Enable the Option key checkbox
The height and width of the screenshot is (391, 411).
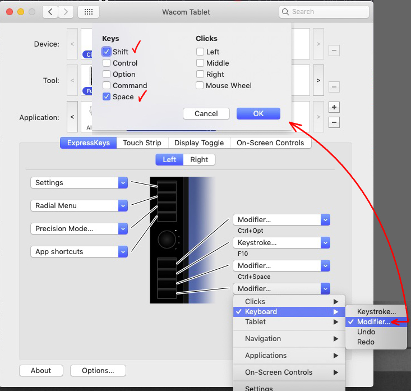click(107, 74)
